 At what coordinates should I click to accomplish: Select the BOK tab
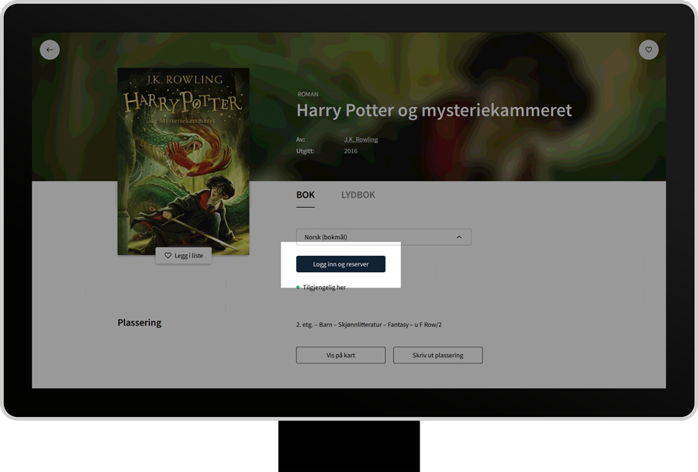point(306,195)
